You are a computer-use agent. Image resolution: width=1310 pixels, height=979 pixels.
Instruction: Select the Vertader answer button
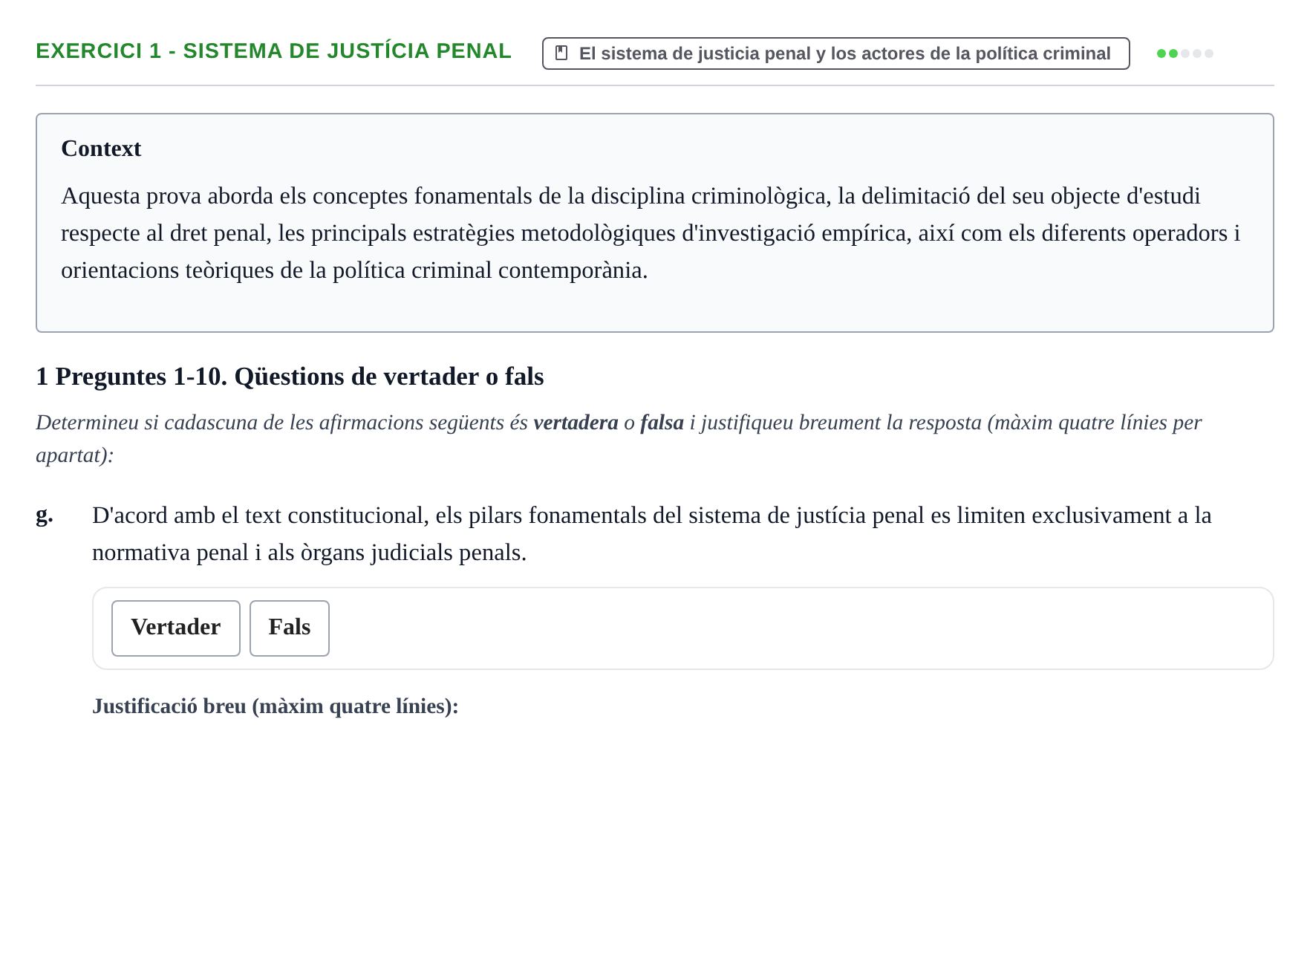(x=176, y=628)
